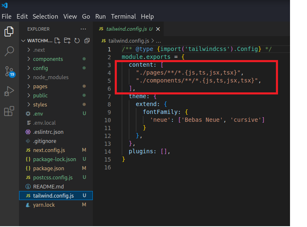Expand the .next folder
The image size is (307, 227).
[29, 50]
